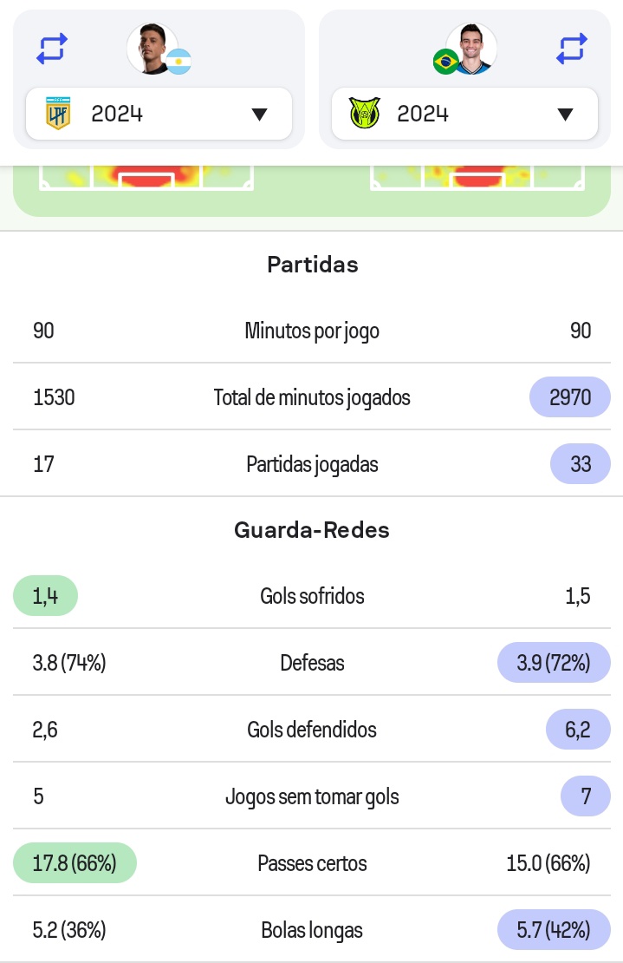Tap the right goal heatmap
The height and width of the screenshot is (963, 623).
click(x=478, y=176)
